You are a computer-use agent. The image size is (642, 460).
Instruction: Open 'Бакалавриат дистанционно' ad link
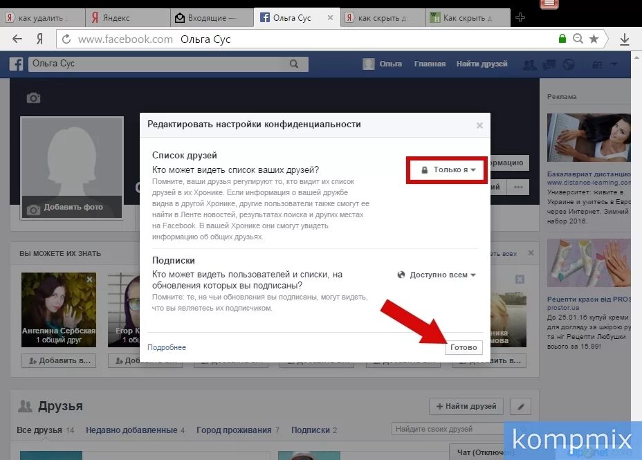[x=589, y=174]
